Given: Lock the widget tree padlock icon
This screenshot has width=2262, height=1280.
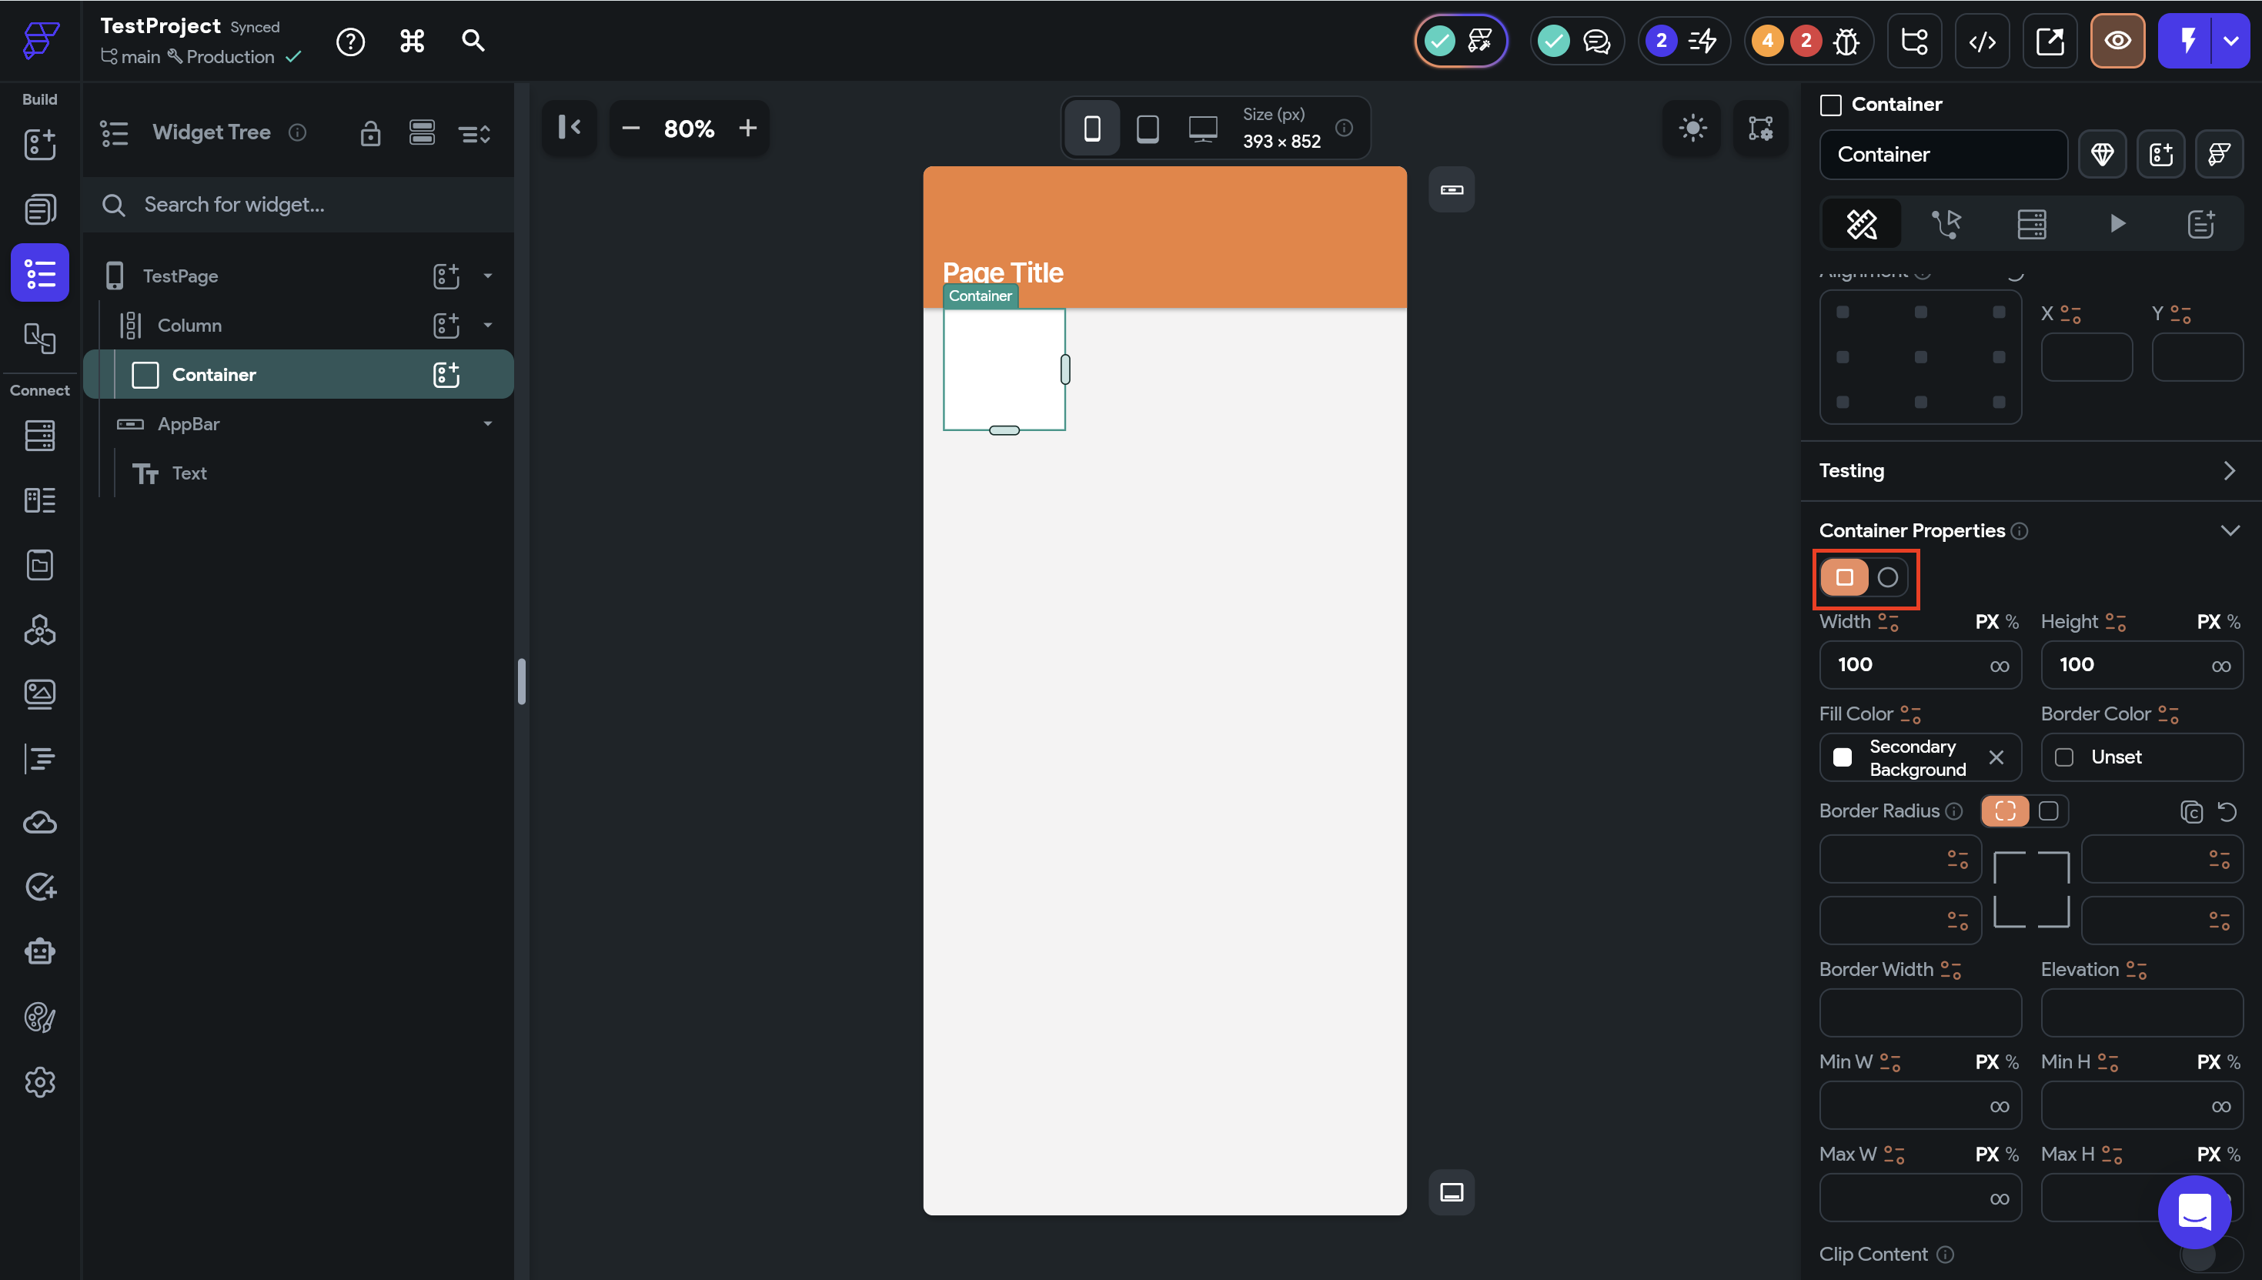Looking at the screenshot, I should (370, 132).
